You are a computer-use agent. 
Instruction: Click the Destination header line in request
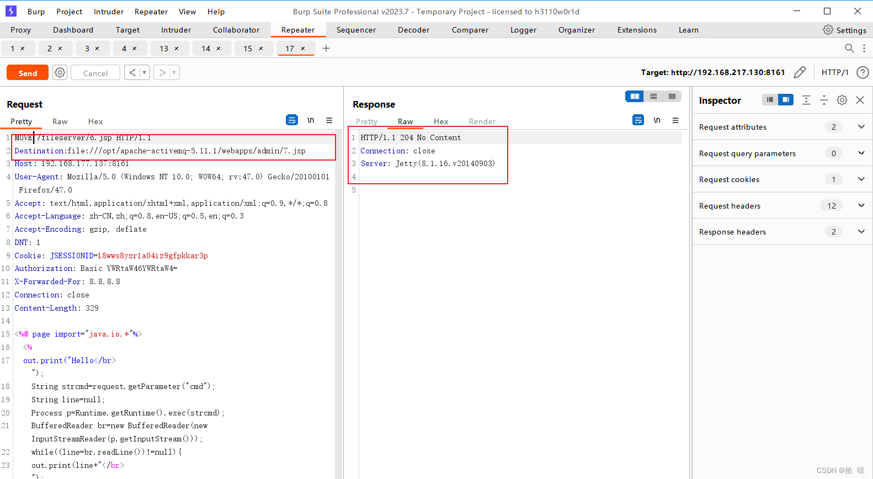tap(160, 151)
